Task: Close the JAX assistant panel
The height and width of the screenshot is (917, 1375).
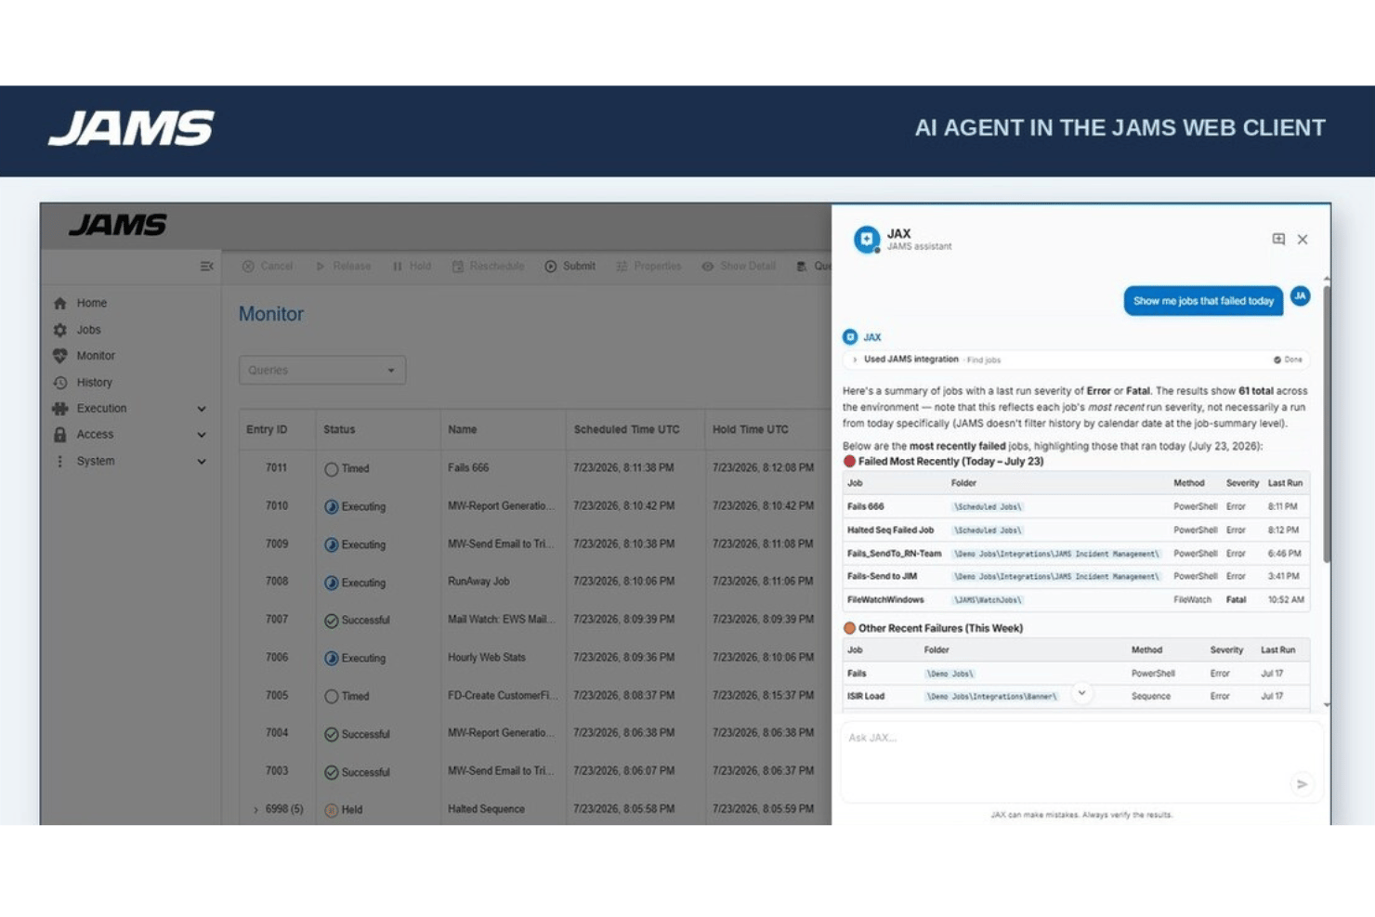Action: tap(1303, 240)
